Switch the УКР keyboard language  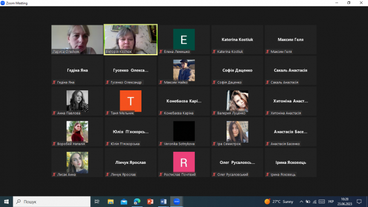pyautogui.click(x=331, y=202)
